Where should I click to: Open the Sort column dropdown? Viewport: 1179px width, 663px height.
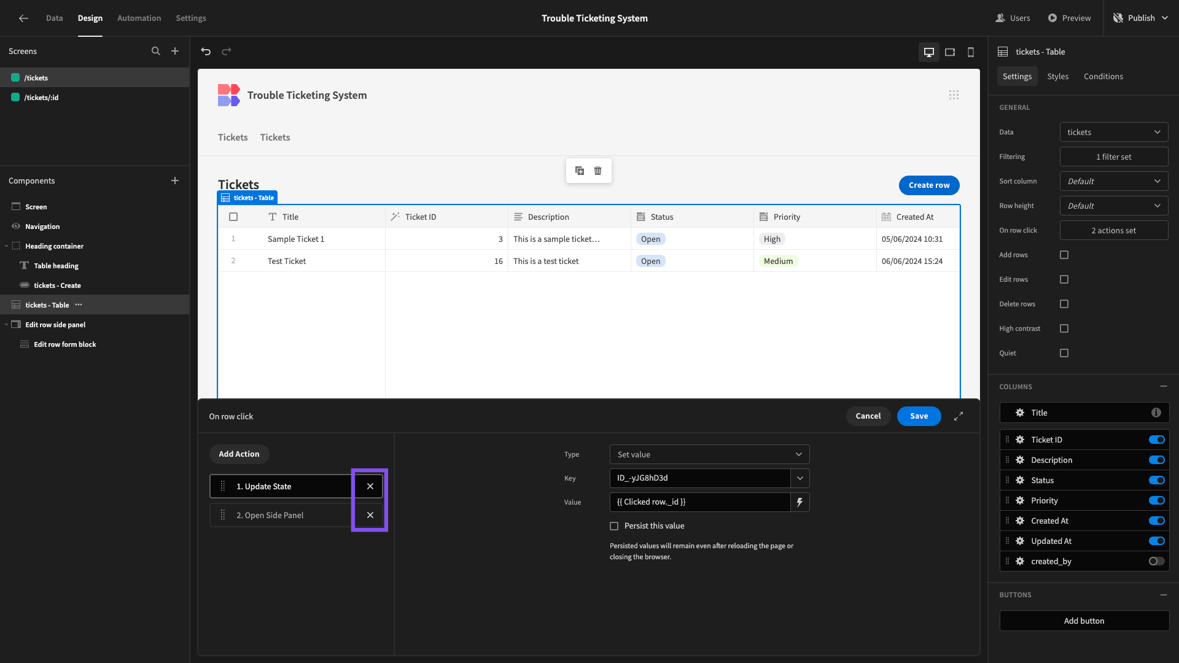point(1114,181)
